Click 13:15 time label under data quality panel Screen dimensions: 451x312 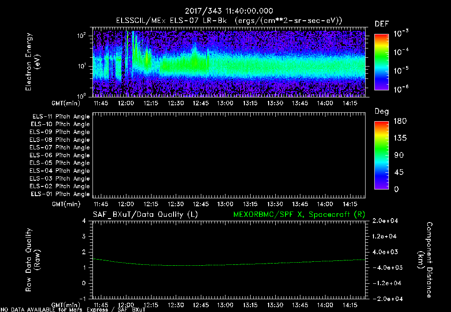point(250,305)
